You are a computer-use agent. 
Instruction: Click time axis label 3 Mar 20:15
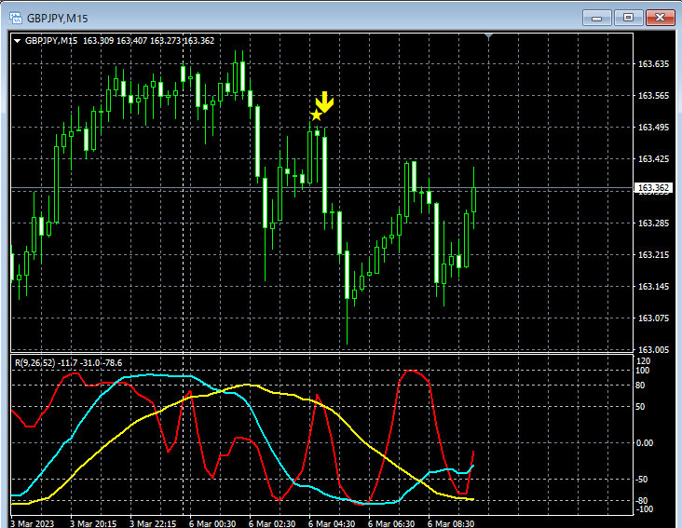click(x=93, y=523)
